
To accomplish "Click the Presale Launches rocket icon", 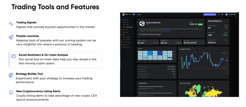I will (11, 37).
